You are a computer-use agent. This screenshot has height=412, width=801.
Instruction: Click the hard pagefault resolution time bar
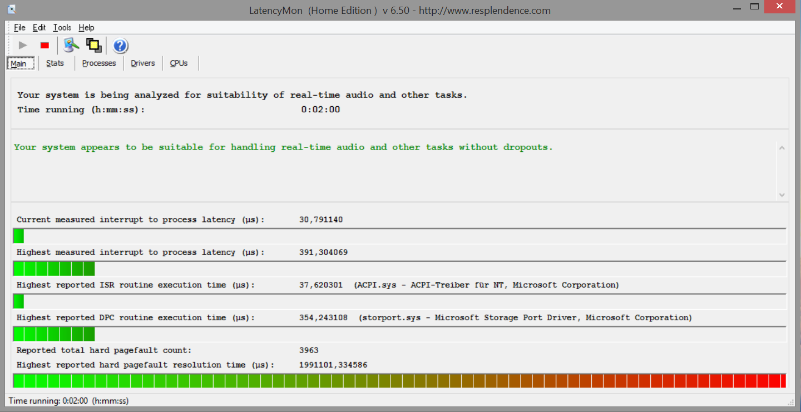[399, 381]
